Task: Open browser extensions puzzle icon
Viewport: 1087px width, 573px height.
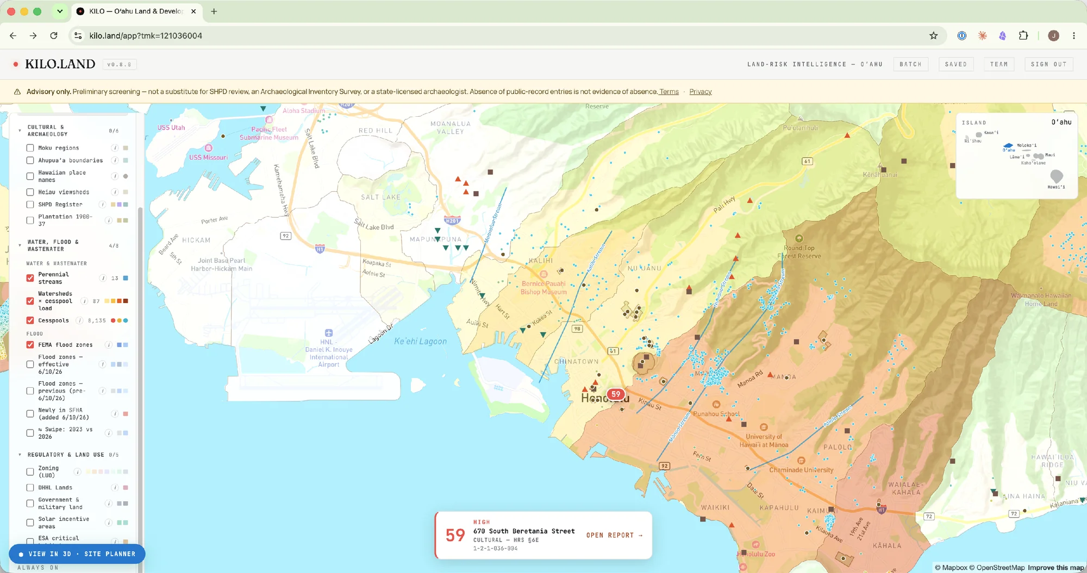Action: [1023, 36]
